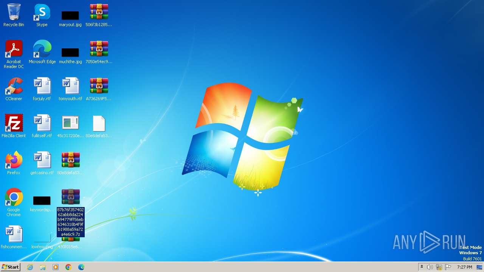Open the Start menu
This screenshot has width=484, height=272.
(10, 267)
